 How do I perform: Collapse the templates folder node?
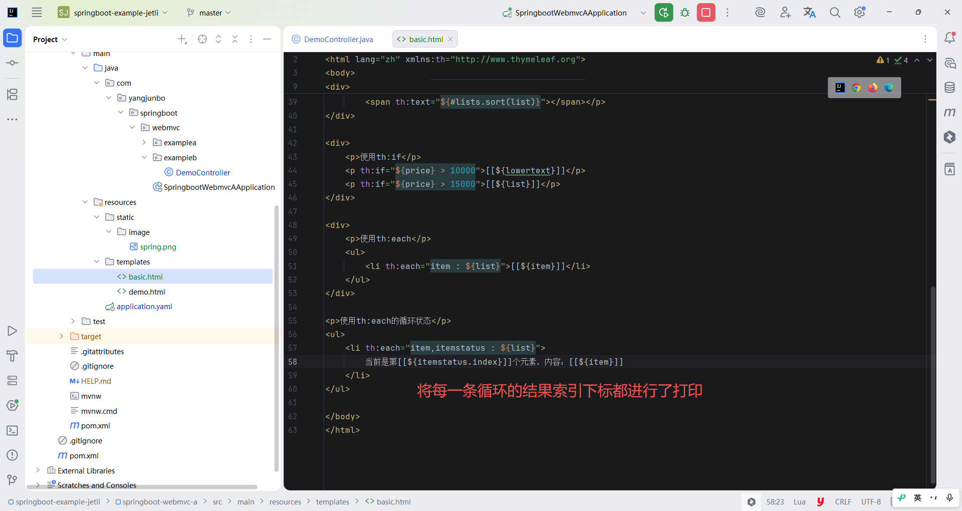click(97, 262)
